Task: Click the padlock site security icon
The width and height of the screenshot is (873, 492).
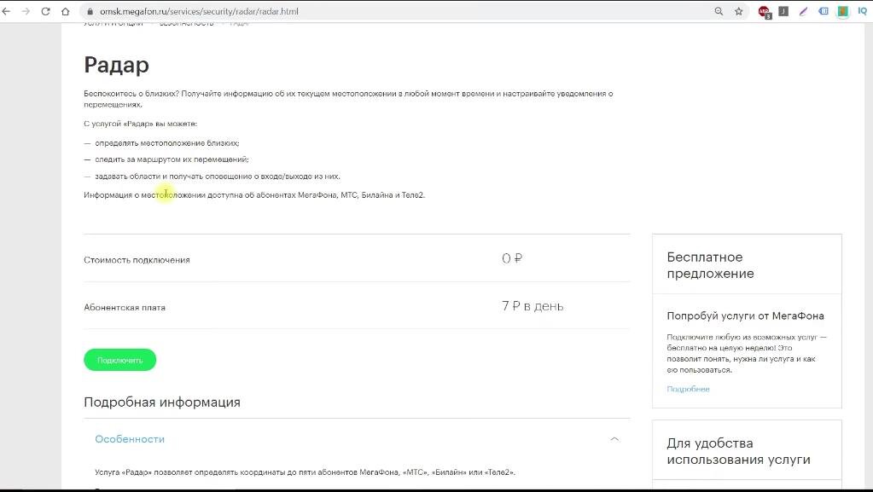Action: (x=90, y=11)
